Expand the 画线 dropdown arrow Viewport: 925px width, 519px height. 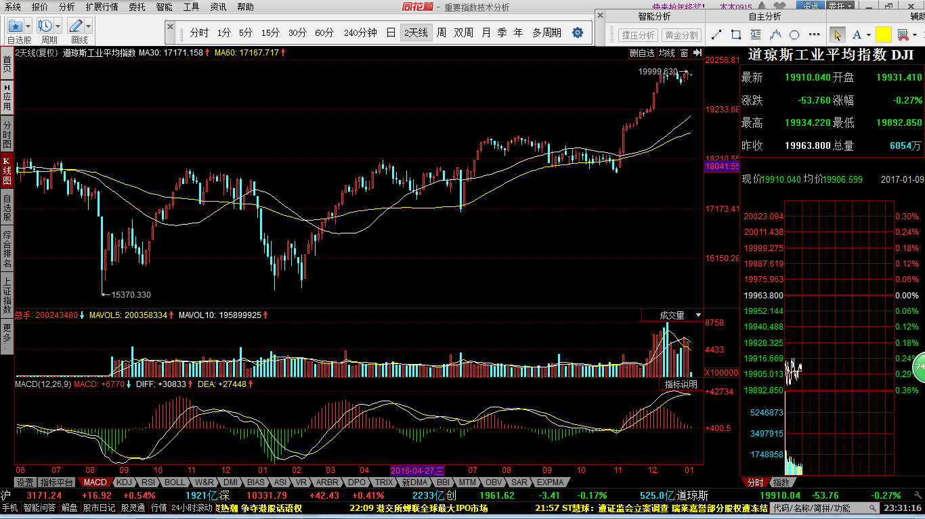[x=88, y=26]
